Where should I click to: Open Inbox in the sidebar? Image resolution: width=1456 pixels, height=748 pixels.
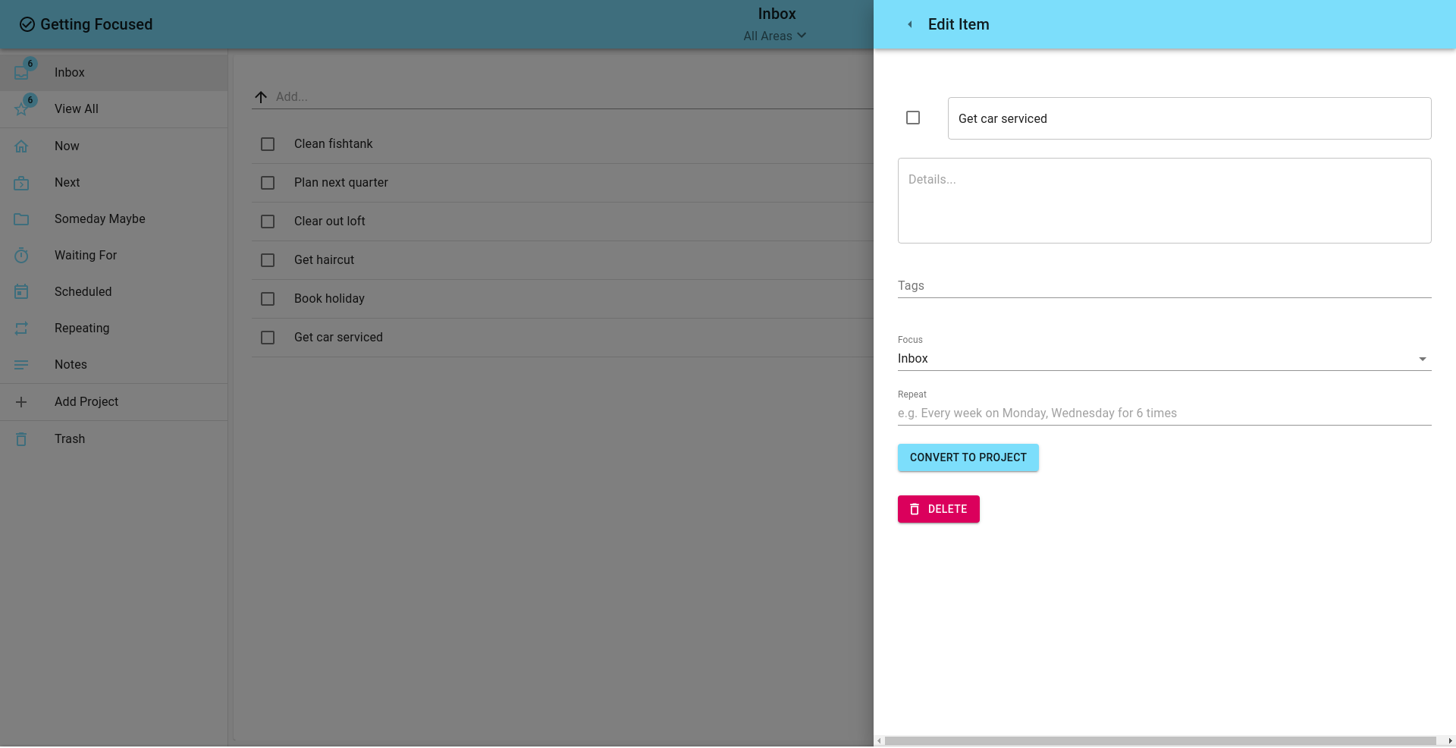[x=114, y=73]
